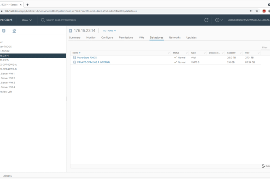Open a new browser tab
This screenshot has height=179, width=270.
(27, 5)
